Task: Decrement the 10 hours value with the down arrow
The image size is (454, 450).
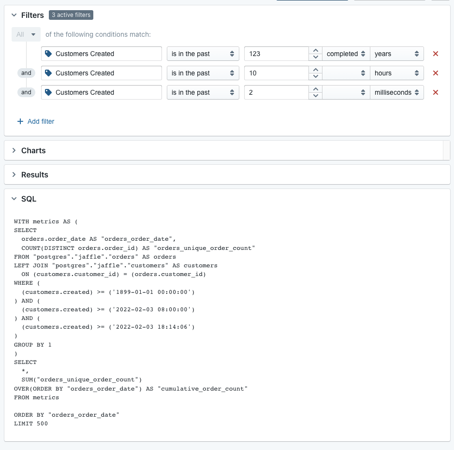Action: (x=315, y=77)
